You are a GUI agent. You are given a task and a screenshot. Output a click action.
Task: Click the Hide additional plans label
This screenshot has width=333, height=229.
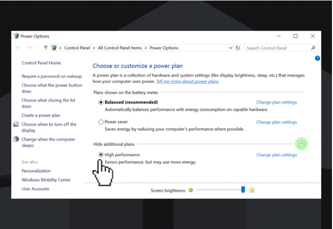114,144
